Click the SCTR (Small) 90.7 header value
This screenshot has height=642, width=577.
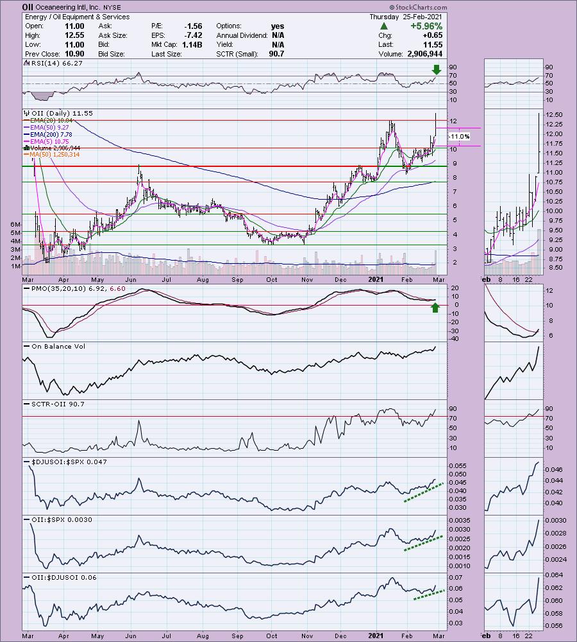pos(276,54)
